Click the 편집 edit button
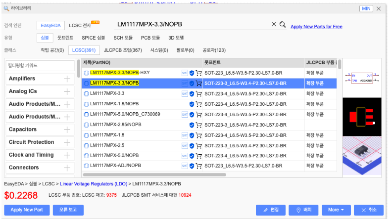This screenshot has height=221, width=392. tap(271, 210)
